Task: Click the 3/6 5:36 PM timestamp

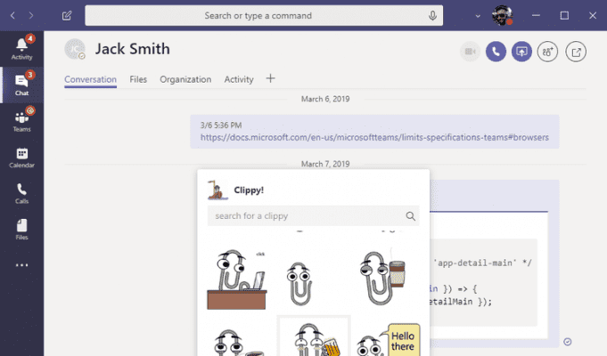Action: point(221,125)
